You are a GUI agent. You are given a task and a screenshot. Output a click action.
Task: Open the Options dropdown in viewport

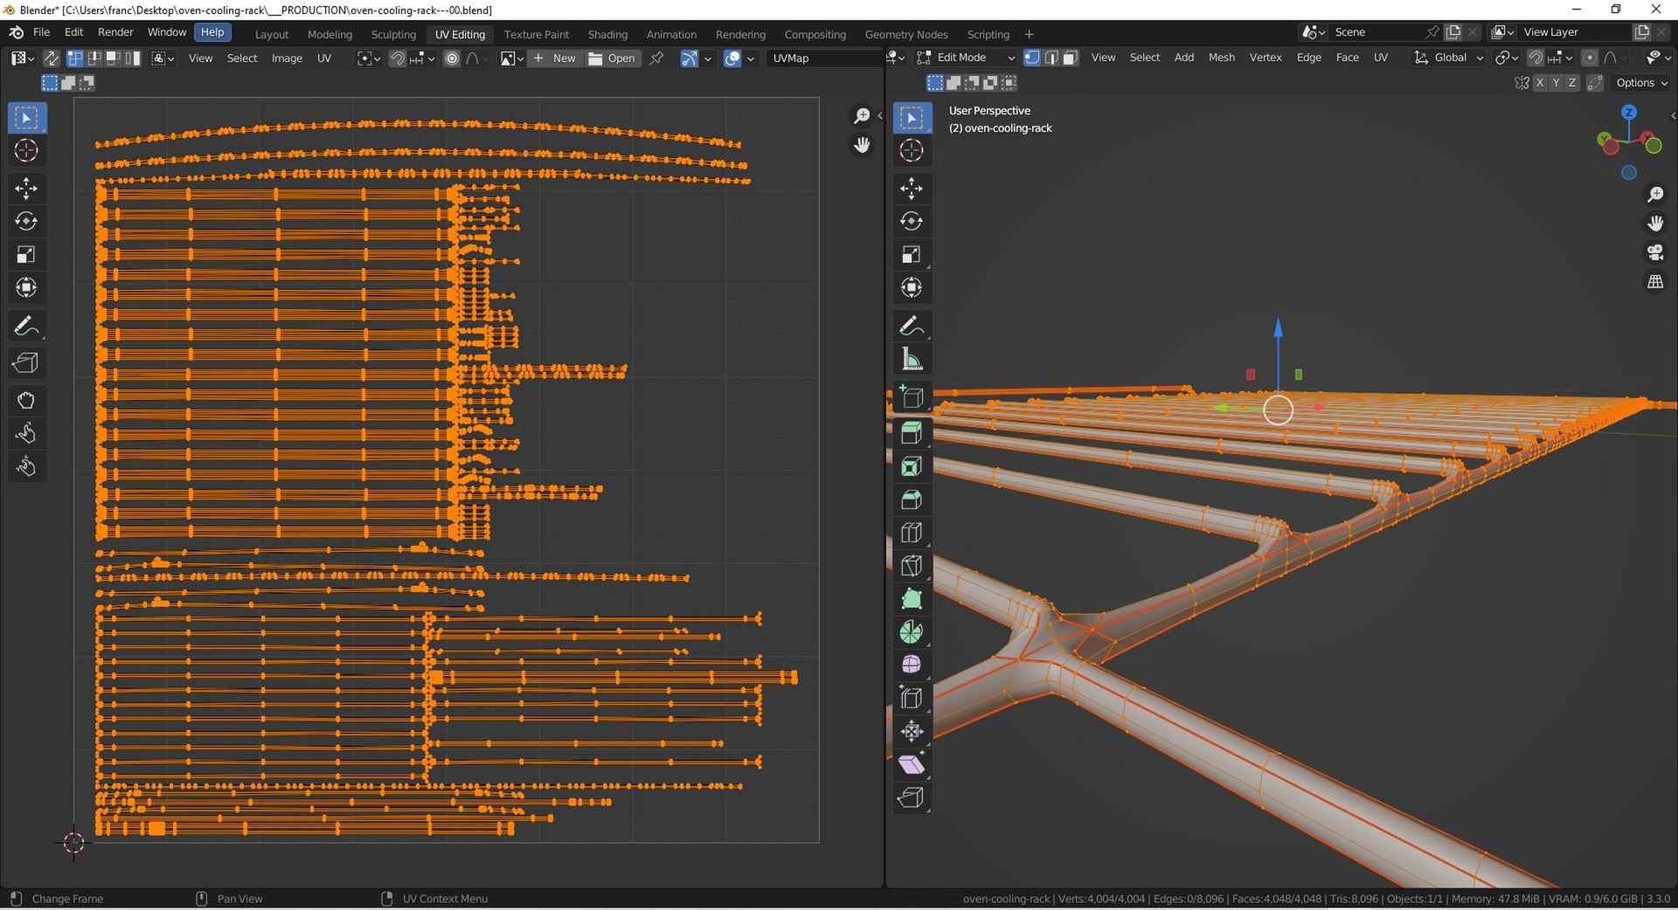1640,83
